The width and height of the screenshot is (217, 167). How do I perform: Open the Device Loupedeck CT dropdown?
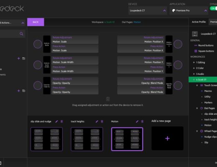click(x=148, y=10)
